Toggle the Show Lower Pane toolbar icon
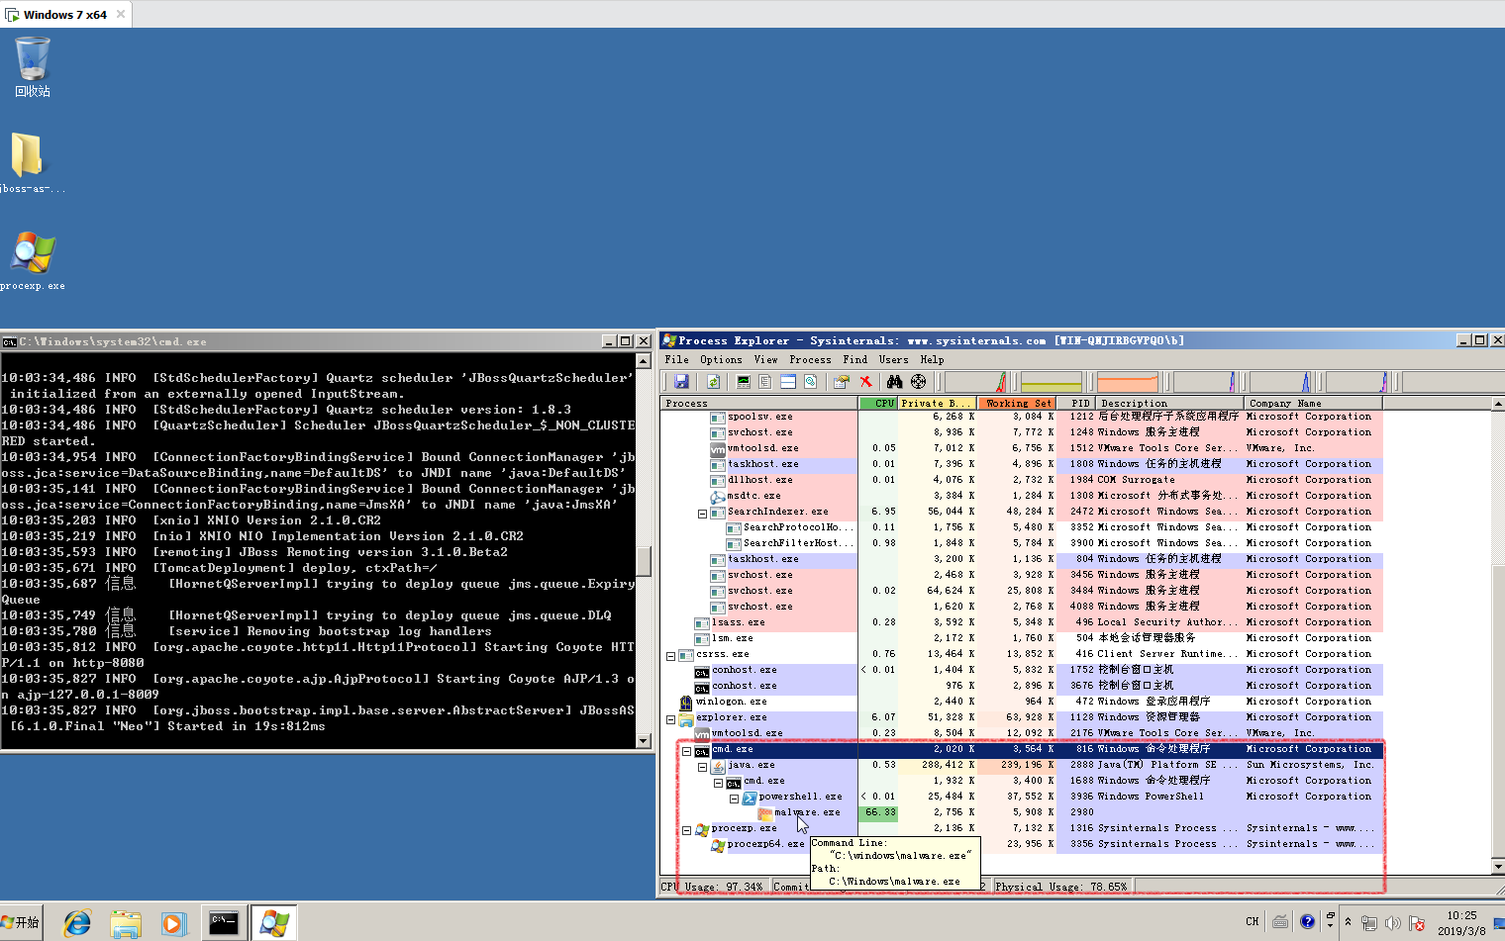 788,382
